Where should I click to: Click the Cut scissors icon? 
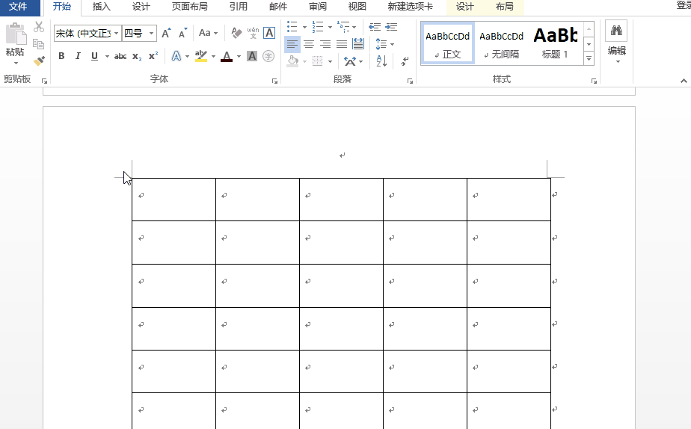coord(39,27)
